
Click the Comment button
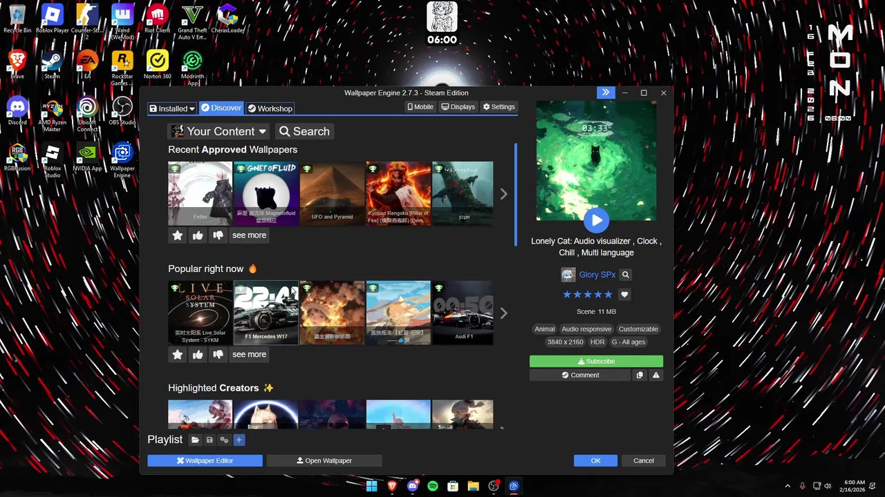click(x=580, y=376)
